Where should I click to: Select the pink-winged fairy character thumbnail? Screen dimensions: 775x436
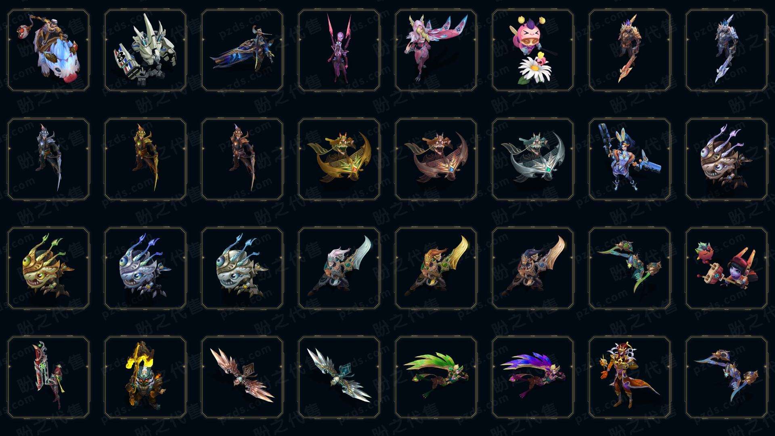pyautogui.click(x=436, y=50)
